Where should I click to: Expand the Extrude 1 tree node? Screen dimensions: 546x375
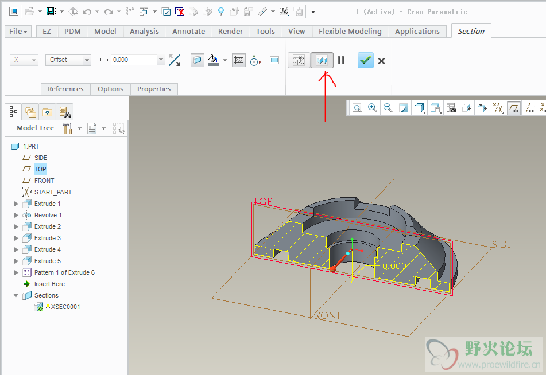tap(16, 204)
